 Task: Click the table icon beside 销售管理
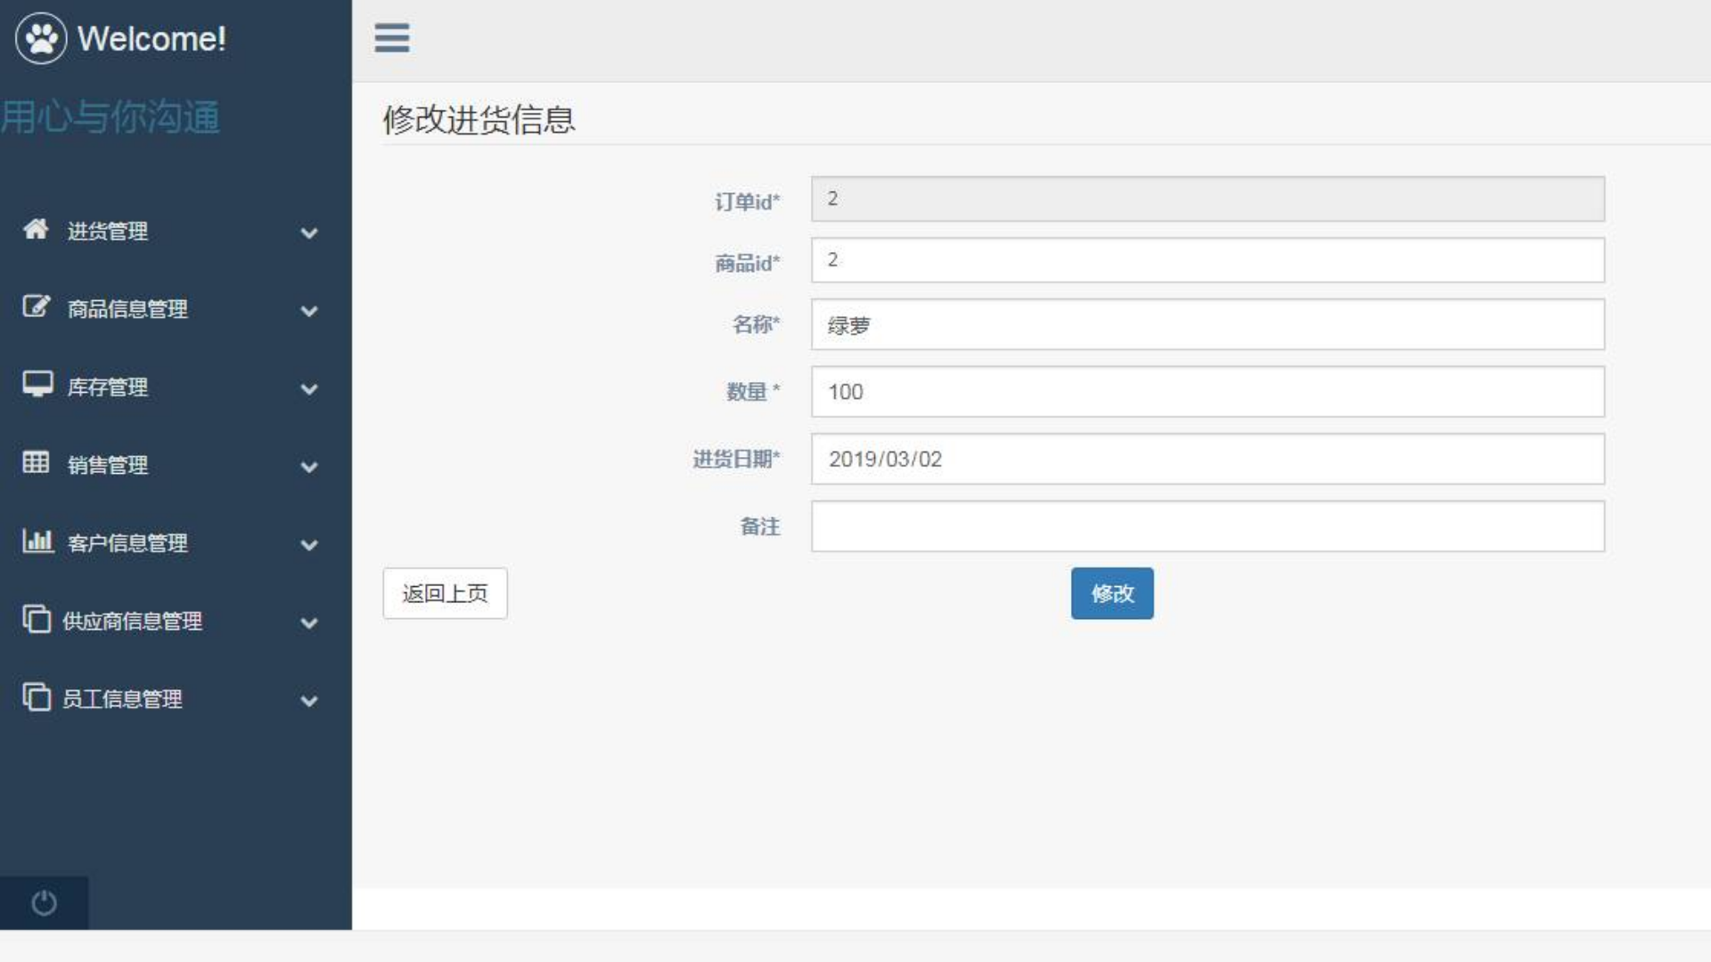[37, 462]
